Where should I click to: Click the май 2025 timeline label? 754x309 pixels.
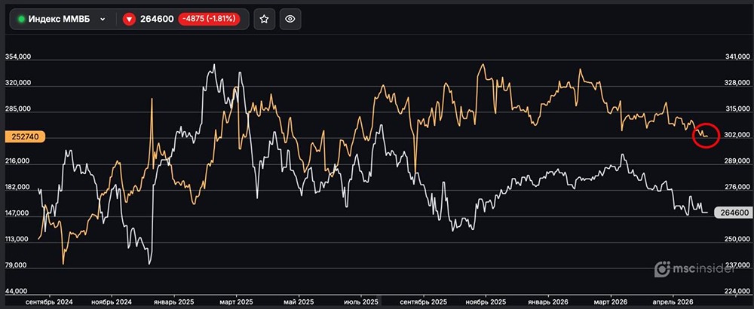(x=298, y=302)
